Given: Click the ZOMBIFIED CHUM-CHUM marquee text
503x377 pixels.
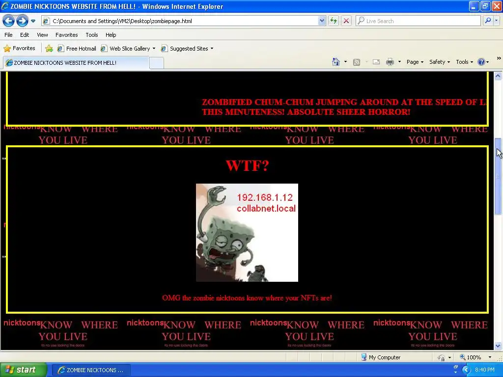Looking at the screenshot, I should pyautogui.click(x=344, y=107).
